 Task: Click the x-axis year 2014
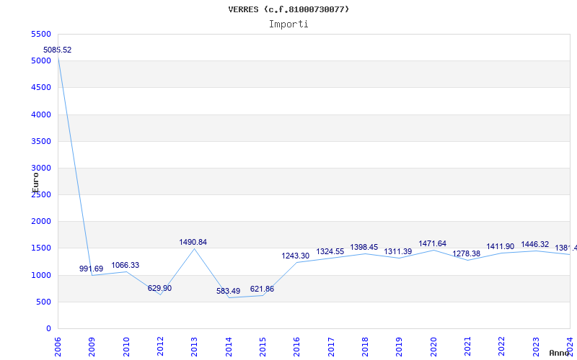point(229,347)
